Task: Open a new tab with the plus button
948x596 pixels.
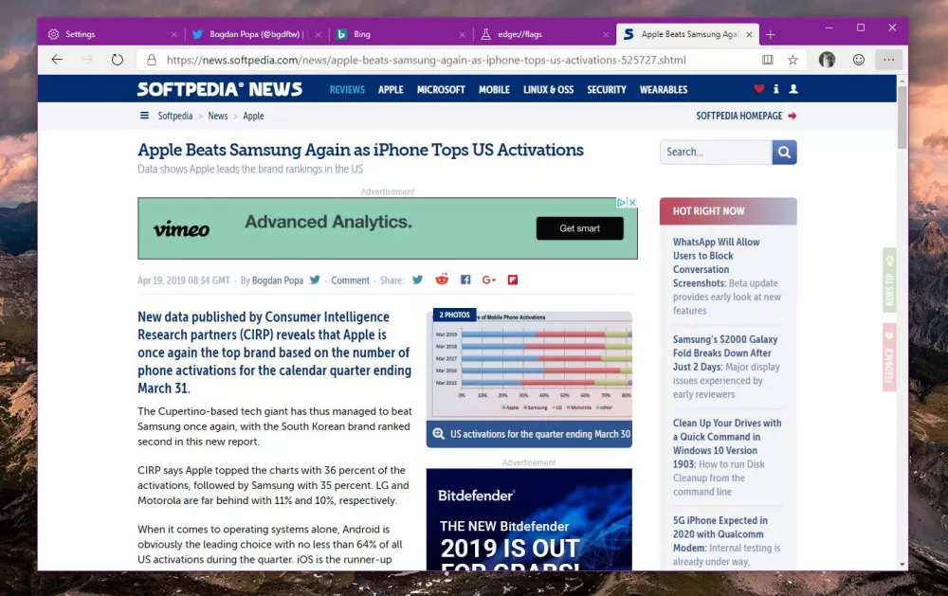Action: (770, 34)
